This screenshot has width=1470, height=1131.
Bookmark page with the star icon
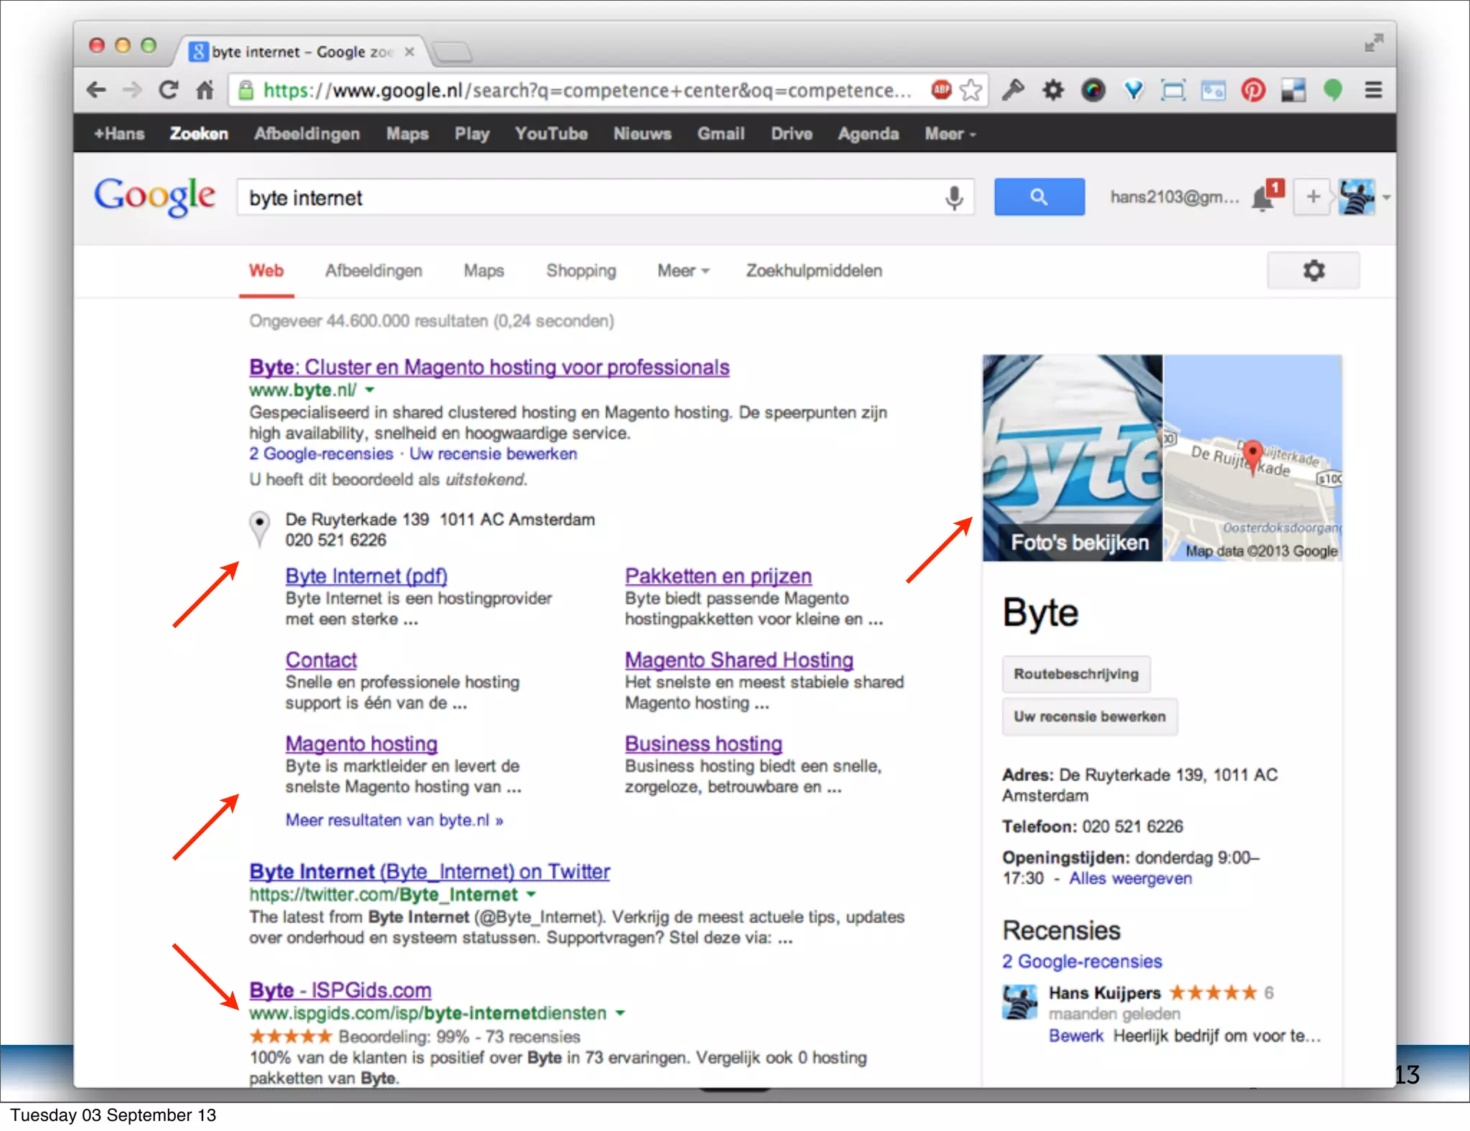click(x=970, y=90)
